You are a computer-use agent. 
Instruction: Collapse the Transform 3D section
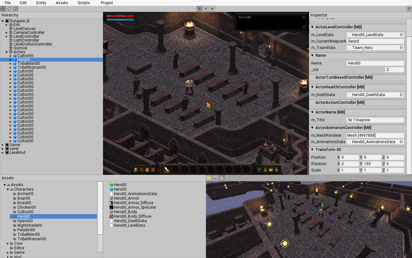pyautogui.click(x=313, y=150)
